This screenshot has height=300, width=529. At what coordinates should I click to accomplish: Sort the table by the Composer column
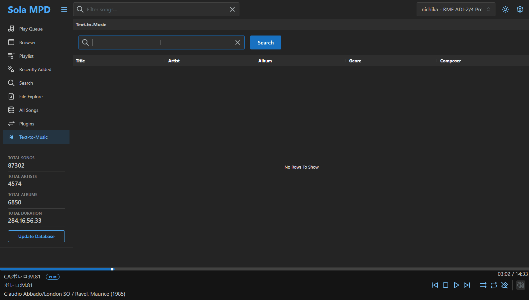[x=450, y=61]
